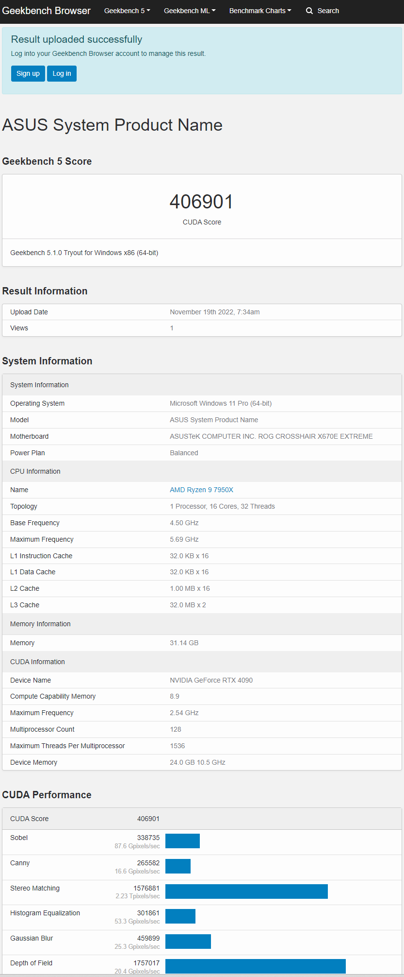Click the Power Plan value 'Balanced'
This screenshot has height=977, width=404.
click(x=184, y=453)
